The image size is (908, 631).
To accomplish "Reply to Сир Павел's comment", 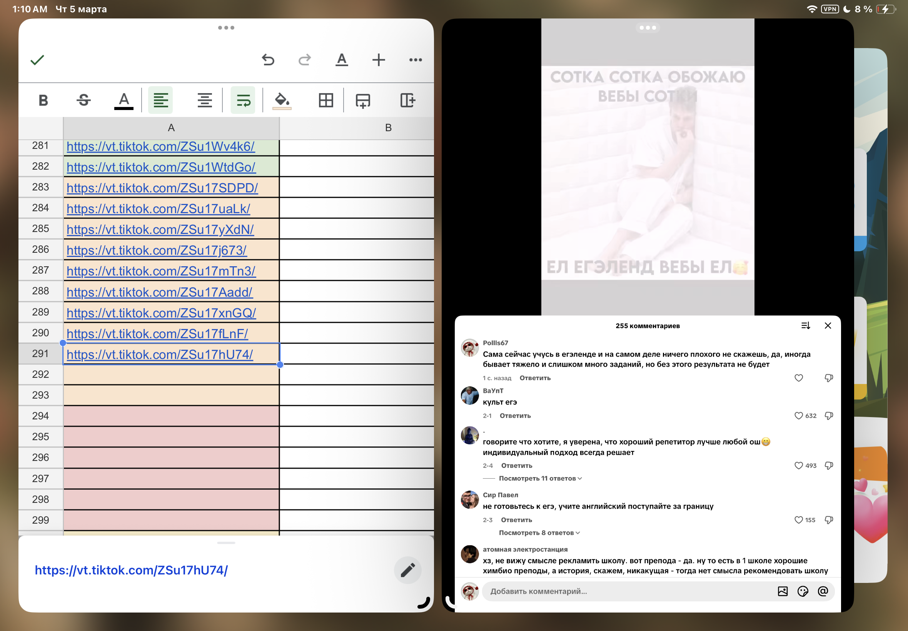I will tap(516, 520).
